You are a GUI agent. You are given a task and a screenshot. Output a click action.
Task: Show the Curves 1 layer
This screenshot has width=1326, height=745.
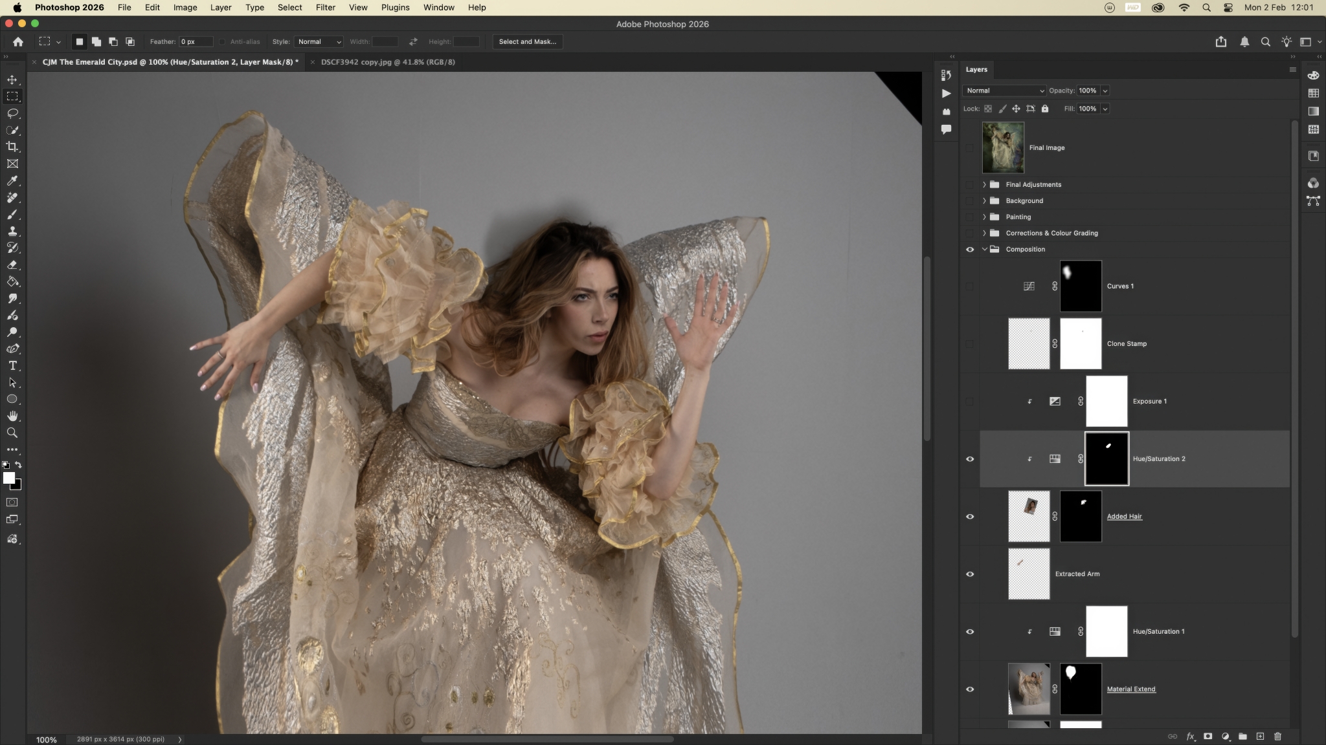[970, 286]
